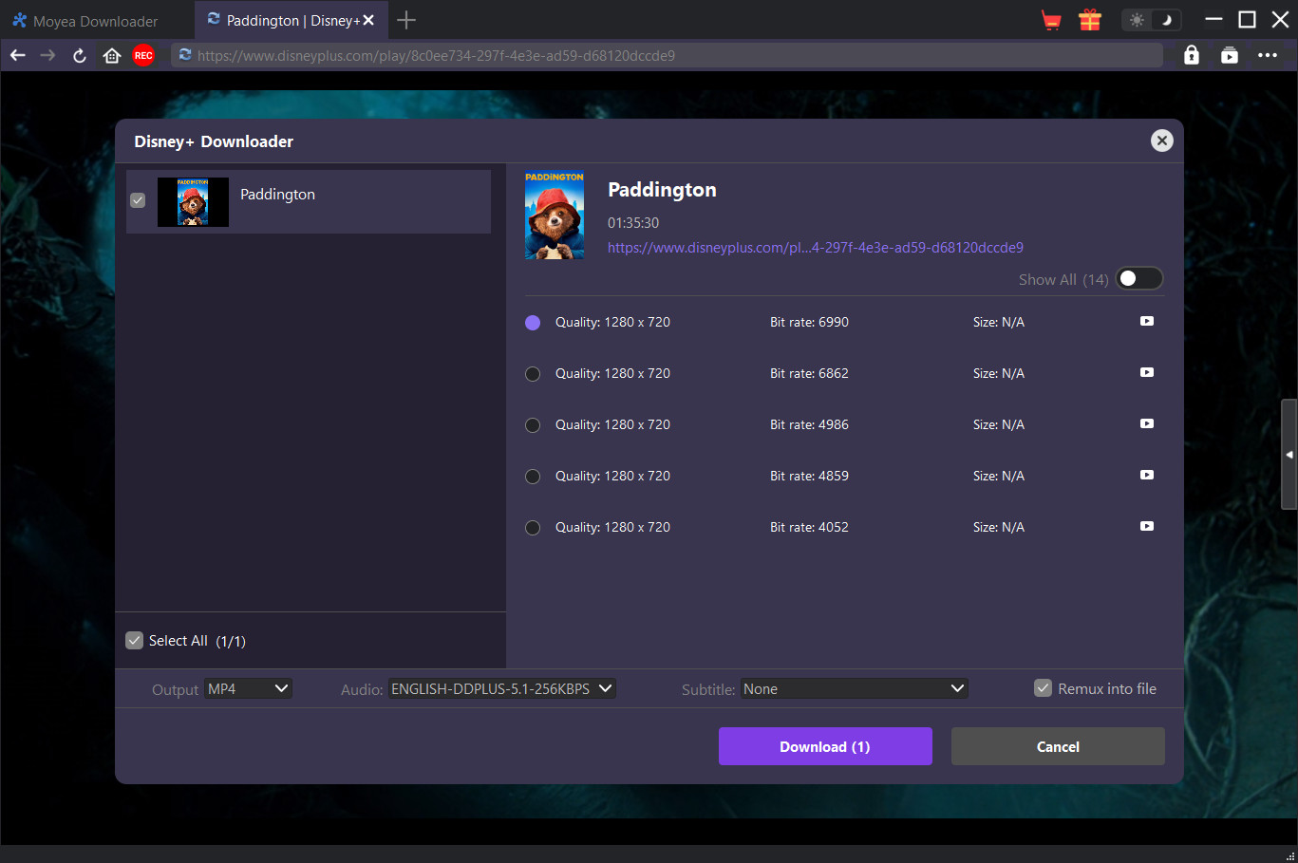The image size is (1298, 863).
Task: Click the lock icon in toolbar
Action: [x=1192, y=56]
